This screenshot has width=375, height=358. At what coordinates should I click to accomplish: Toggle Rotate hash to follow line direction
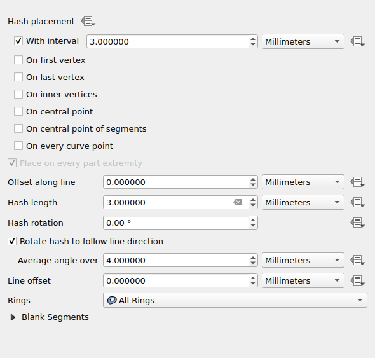point(12,241)
